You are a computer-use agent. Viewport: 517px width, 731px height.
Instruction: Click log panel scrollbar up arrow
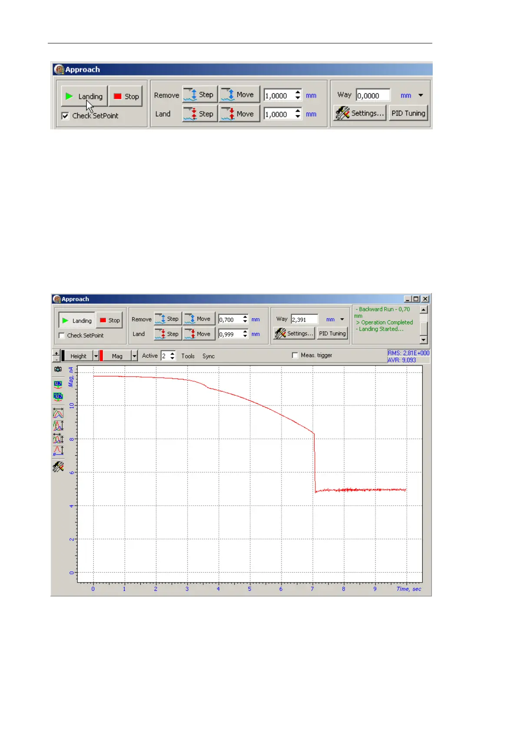[424, 310]
